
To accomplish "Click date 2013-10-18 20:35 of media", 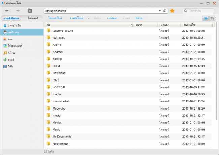I will pos(193,94).
